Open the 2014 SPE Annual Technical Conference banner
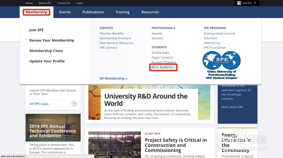 click(x=53, y=127)
